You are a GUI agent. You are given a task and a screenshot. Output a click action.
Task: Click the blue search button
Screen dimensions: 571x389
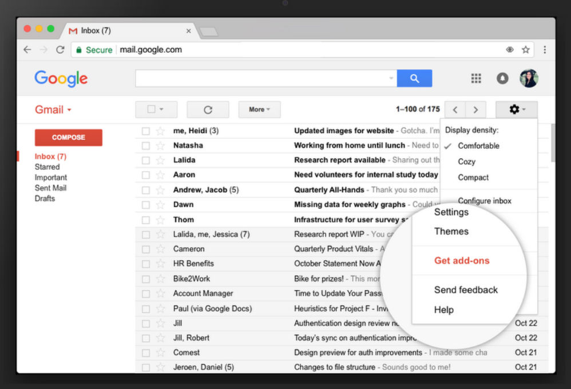tap(414, 78)
